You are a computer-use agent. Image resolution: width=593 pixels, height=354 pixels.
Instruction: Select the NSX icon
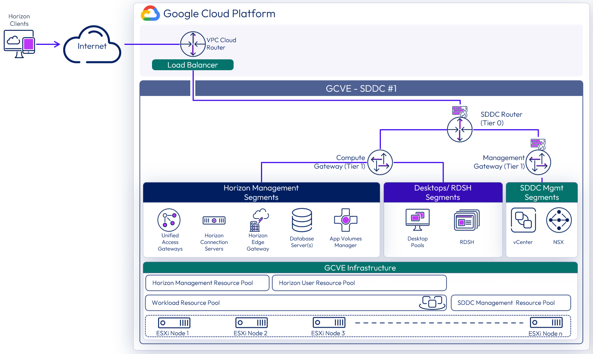[x=559, y=220]
